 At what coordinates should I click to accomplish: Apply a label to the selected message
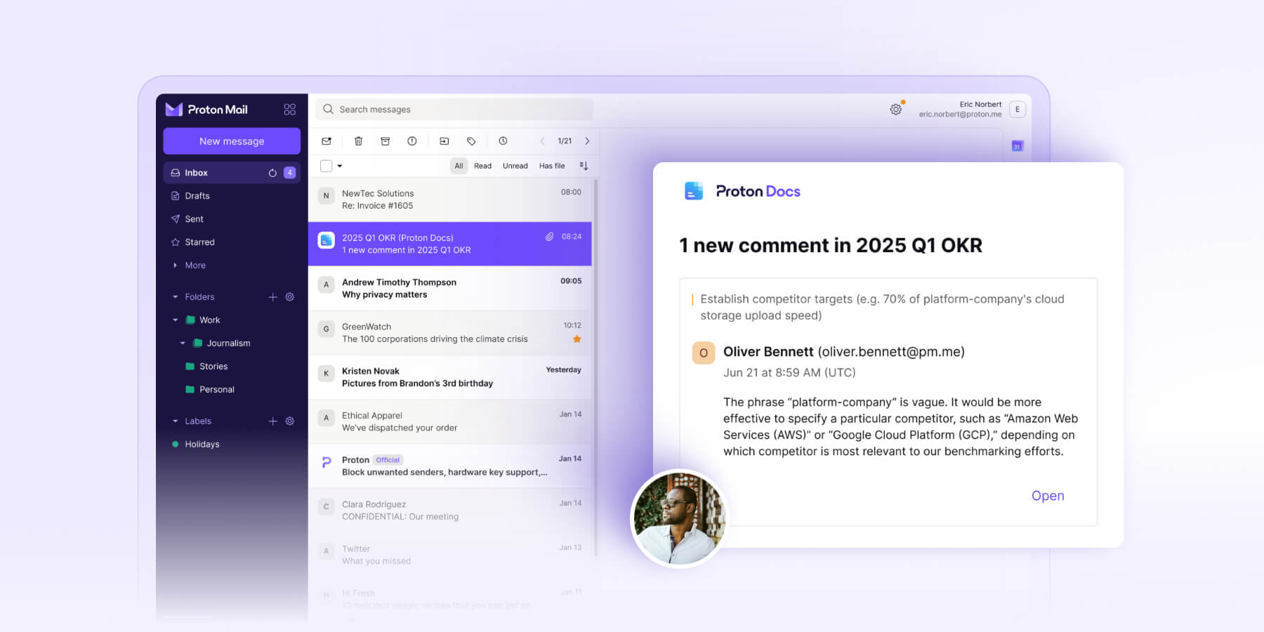472,140
